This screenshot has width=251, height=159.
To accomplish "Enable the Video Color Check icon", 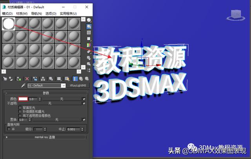I will point(89,45).
